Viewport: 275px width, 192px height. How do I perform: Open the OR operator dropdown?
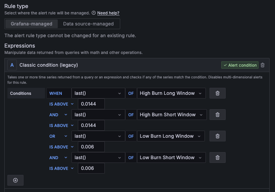click(58, 136)
